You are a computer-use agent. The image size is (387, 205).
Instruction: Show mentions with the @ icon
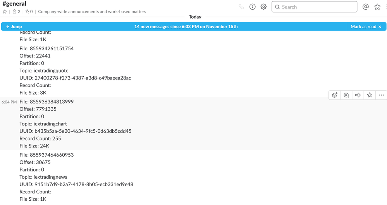pyautogui.click(x=365, y=7)
